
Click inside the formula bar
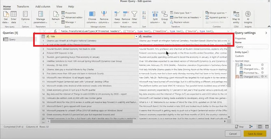[143, 31]
